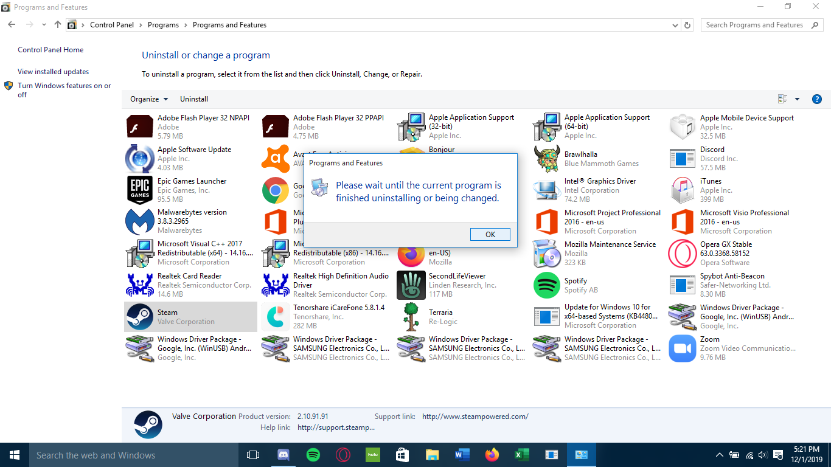
Task: Select the Apple Mobile Device Support icon
Action: click(x=683, y=127)
